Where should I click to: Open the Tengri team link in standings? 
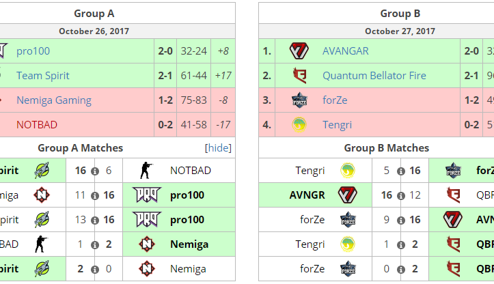pyautogui.click(x=337, y=125)
